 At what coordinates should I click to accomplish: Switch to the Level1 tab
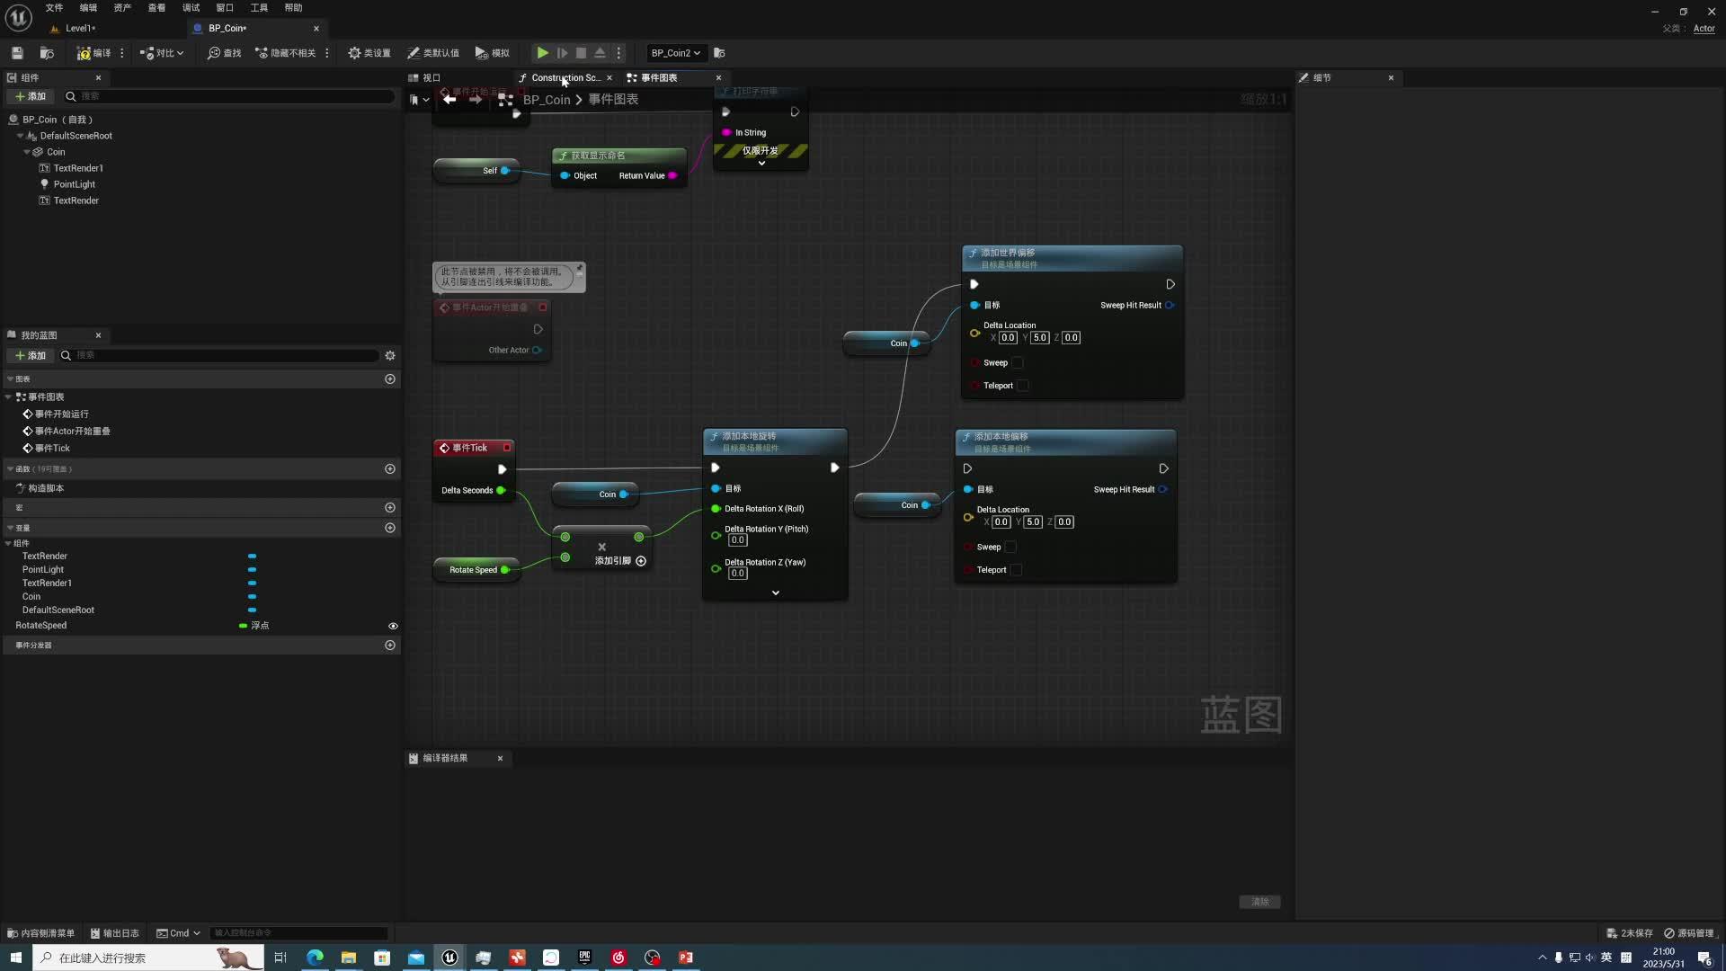pos(79,28)
